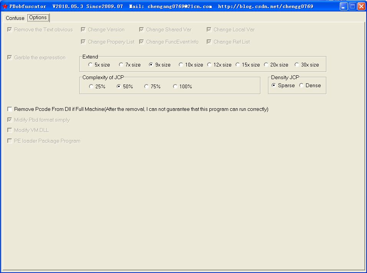This screenshot has height=273, width=367.
Task: Enable PE loader Package Program
Action: (10, 141)
